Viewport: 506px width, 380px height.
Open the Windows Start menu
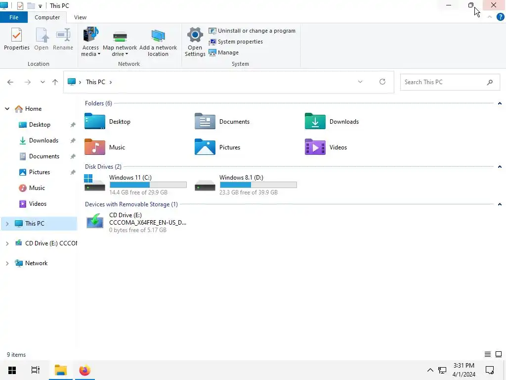(12, 370)
